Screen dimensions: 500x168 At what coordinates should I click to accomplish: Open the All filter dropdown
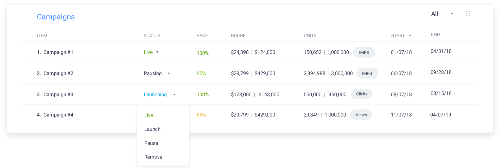tap(451, 14)
